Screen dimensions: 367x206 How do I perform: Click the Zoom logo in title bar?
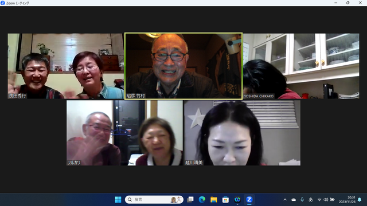pos(3,3)
